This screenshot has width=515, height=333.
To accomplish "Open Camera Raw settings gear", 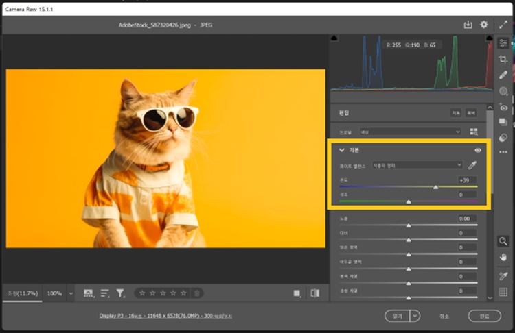I will tap(484, 24).
